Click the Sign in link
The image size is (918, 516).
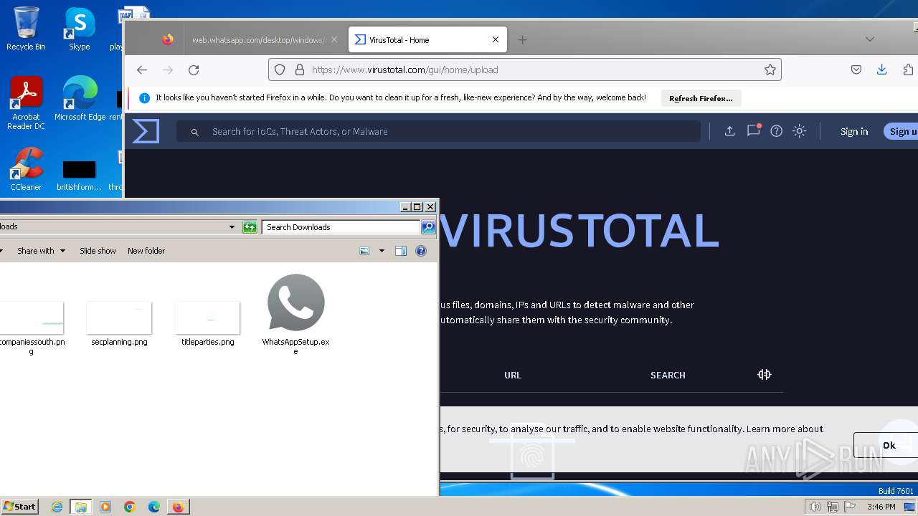click(x=854, y=131)
